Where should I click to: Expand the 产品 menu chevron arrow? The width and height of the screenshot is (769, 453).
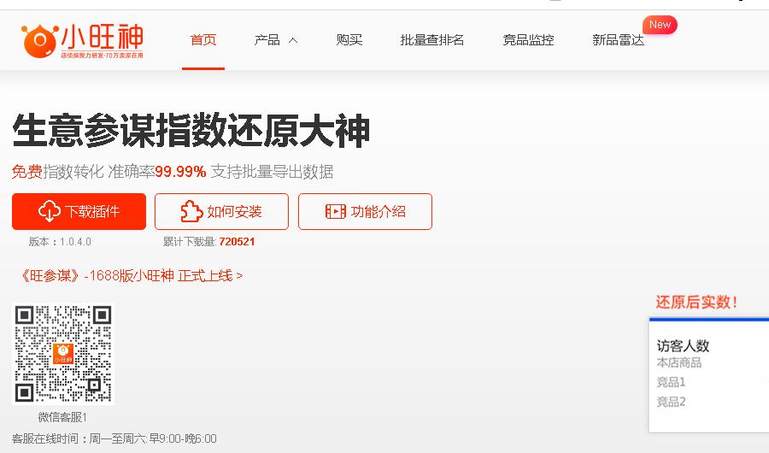[x=293, y=40]
